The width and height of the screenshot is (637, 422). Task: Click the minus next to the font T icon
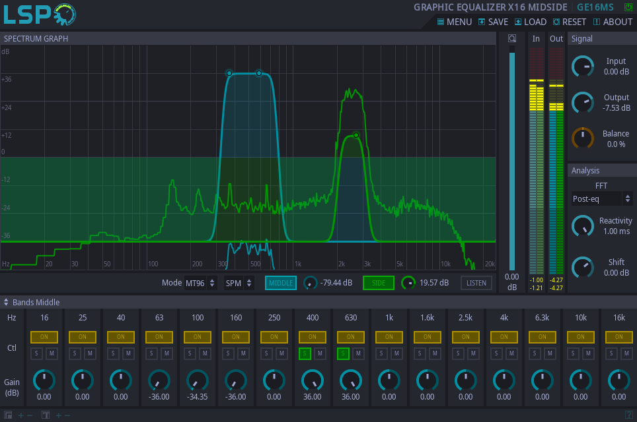point(67,415)
